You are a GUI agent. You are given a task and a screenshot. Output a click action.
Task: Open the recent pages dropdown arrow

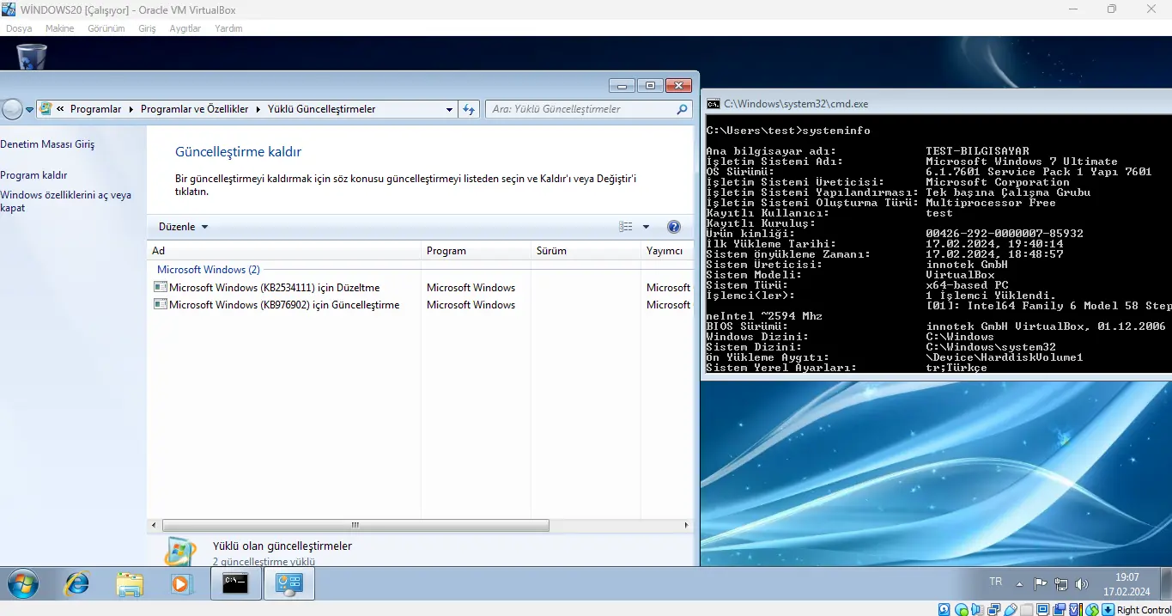pos(29,110)
